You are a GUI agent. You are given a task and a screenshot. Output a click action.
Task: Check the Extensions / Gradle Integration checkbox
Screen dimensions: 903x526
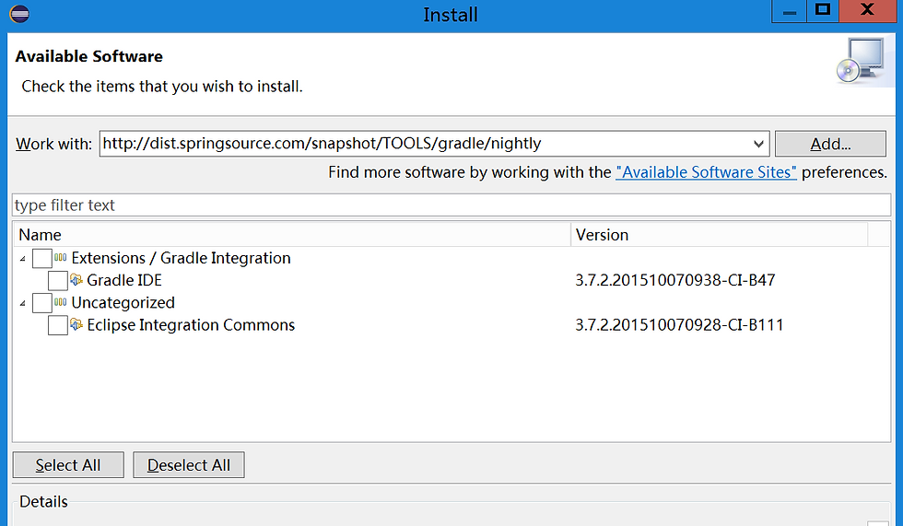(42, 258)
